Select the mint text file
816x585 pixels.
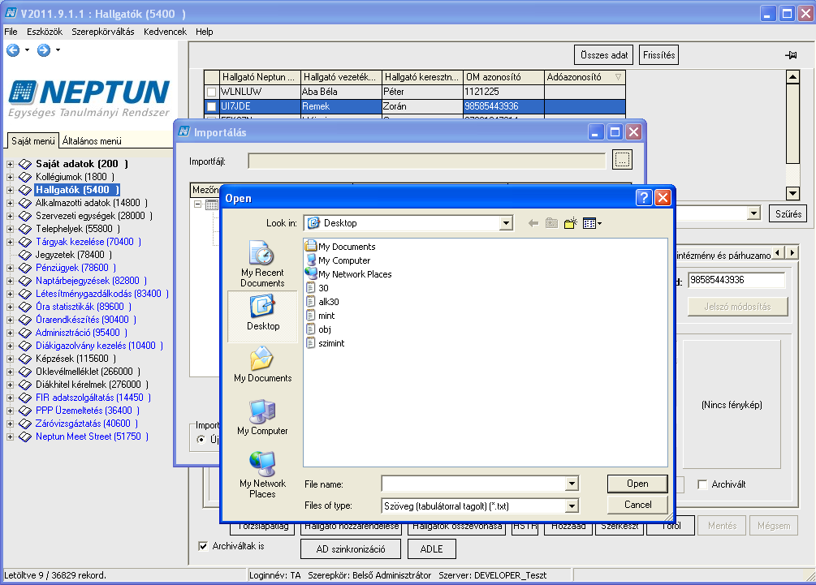click(x=321, y=316)
